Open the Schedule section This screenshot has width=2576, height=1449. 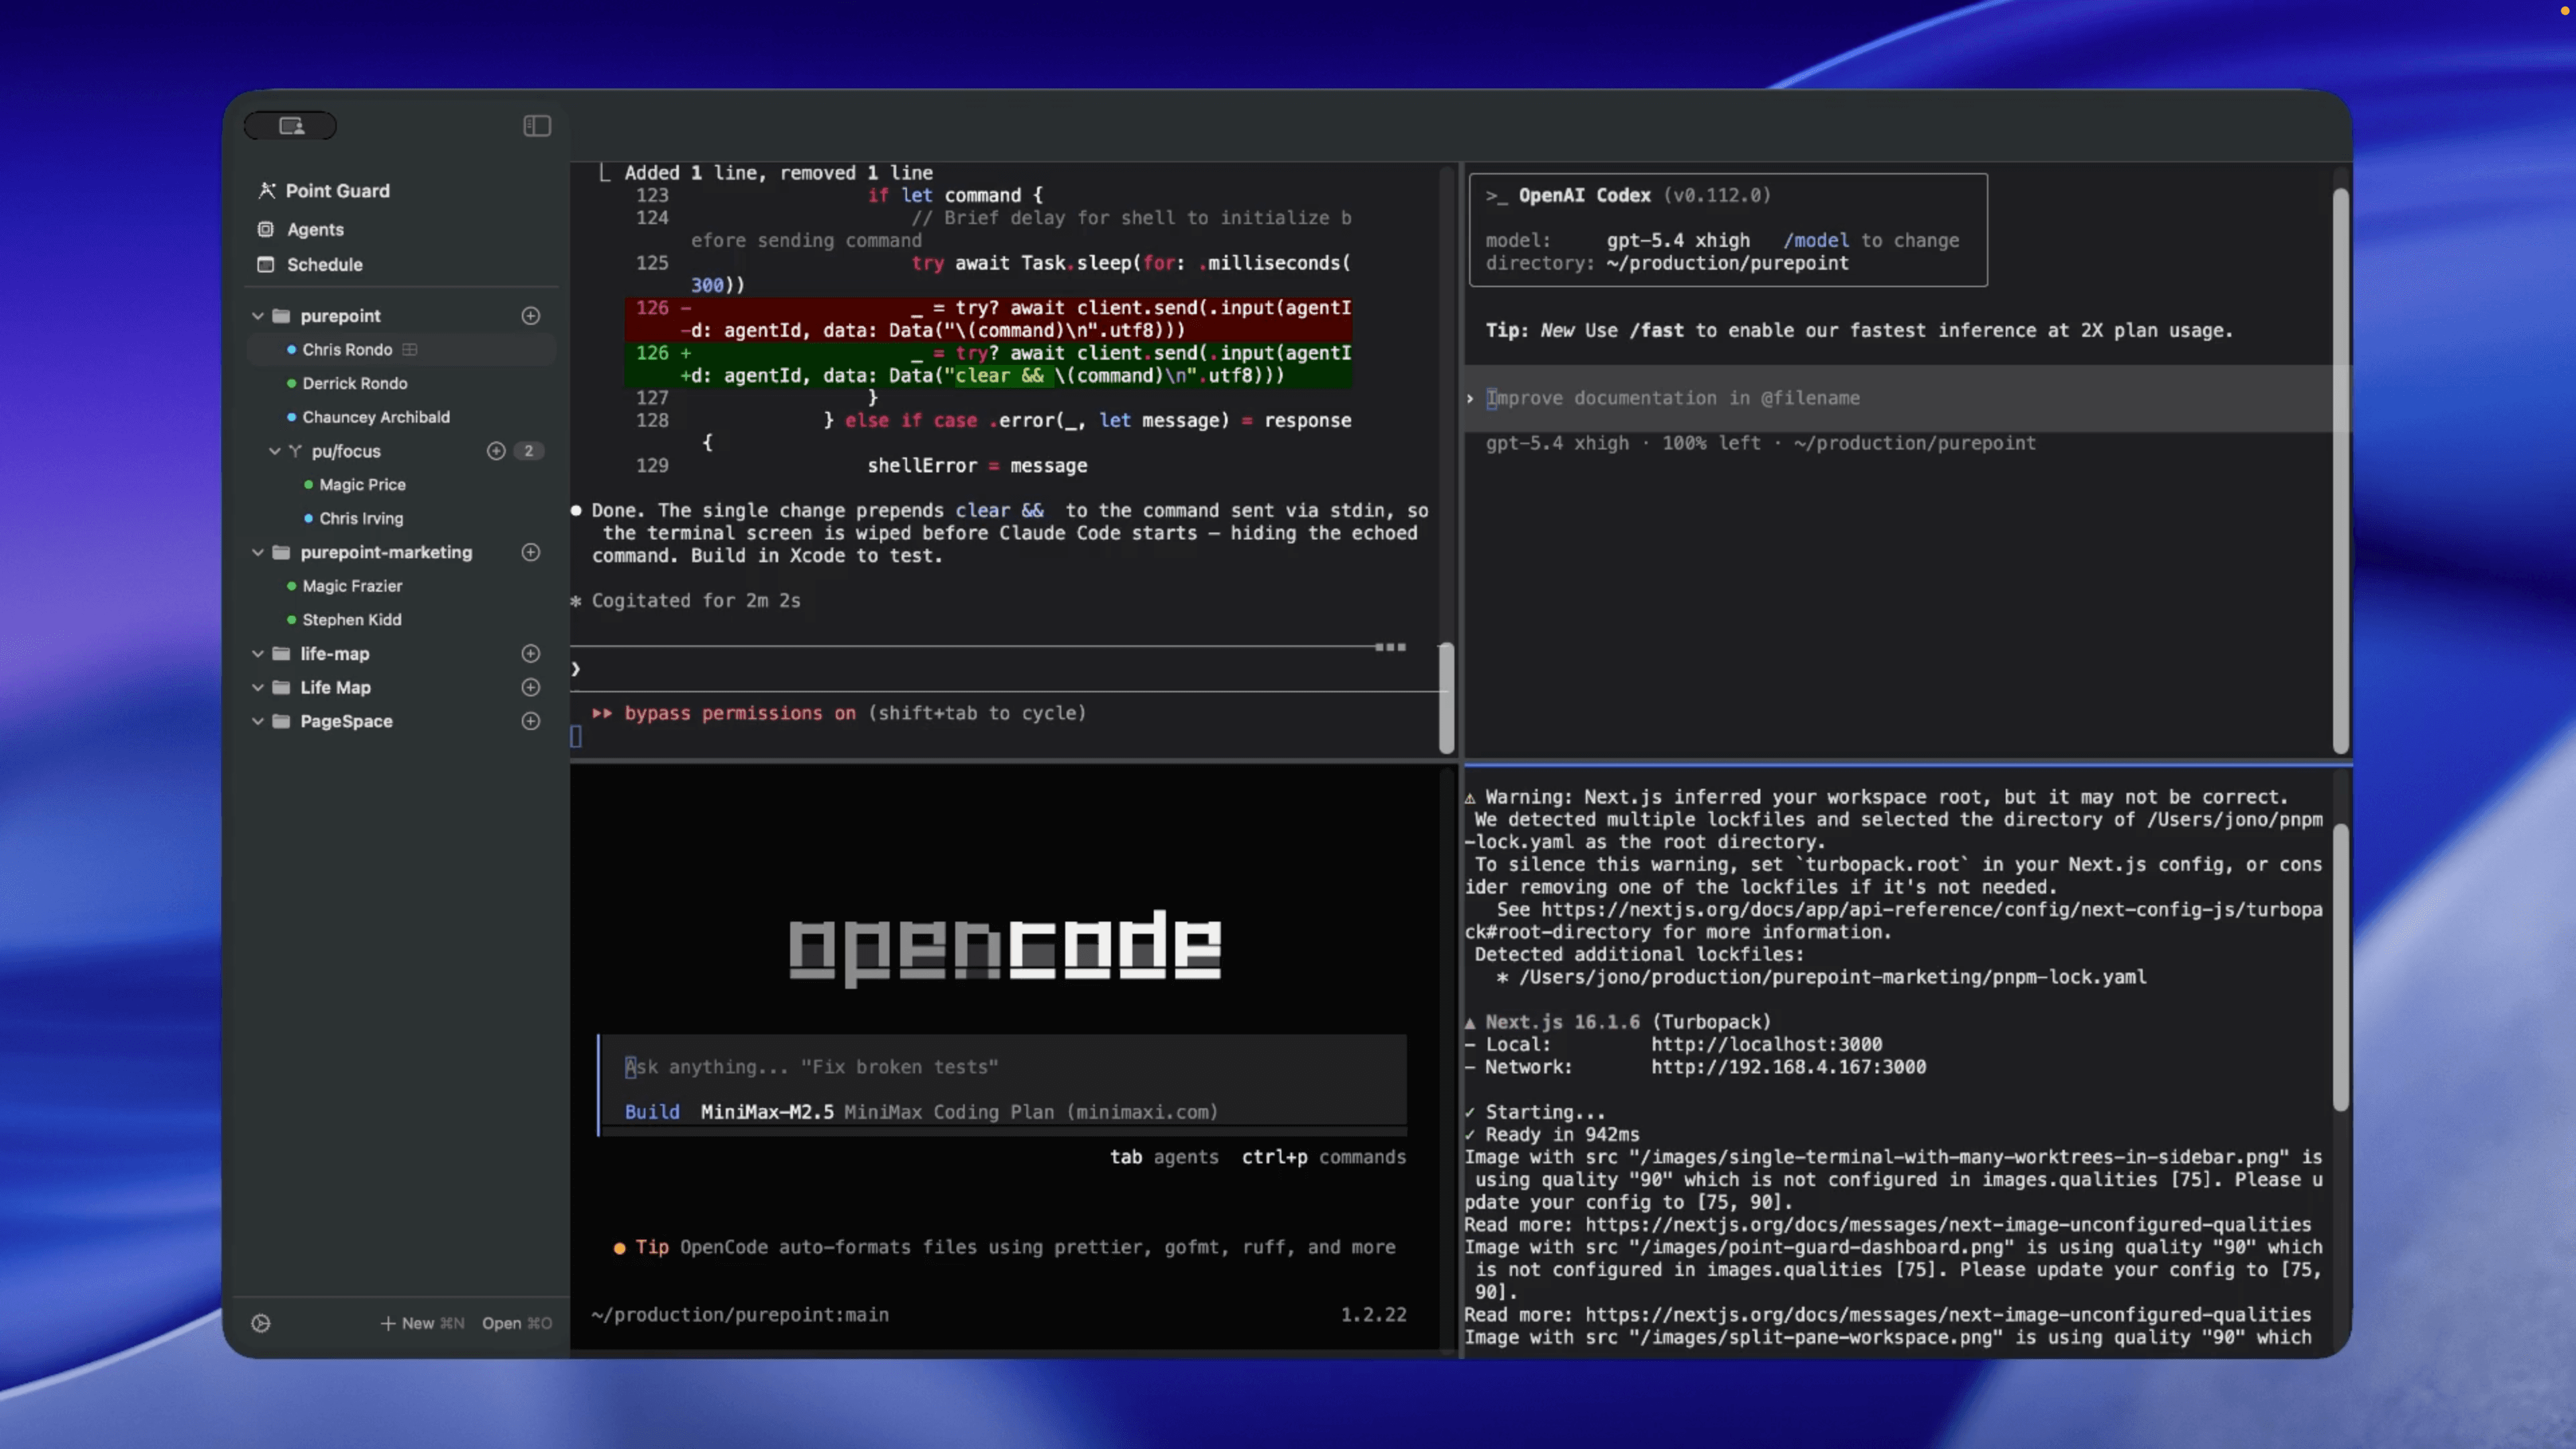(324, 264)
